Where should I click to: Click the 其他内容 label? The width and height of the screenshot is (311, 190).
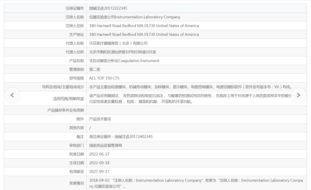76,128
